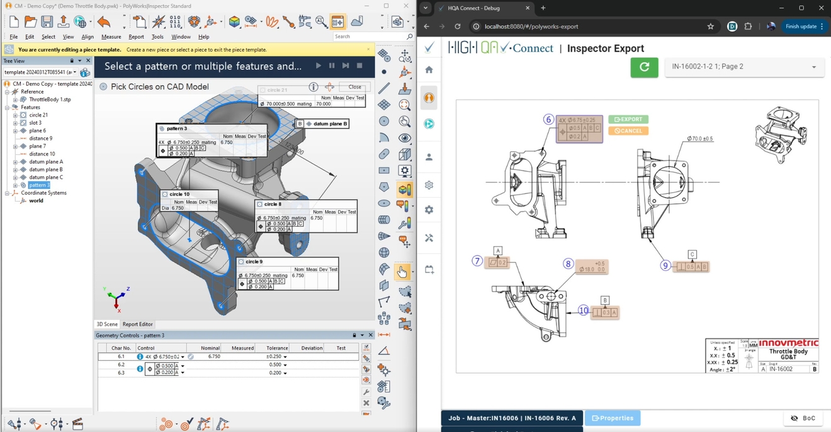Click the Close button in Pick Circles bar
Image resolution: width=831 pixels, height=432 pixels.
(x=355, y=87)
